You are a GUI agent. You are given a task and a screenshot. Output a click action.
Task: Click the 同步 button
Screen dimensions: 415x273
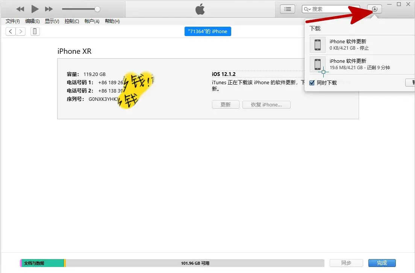[x=346, y=263]
